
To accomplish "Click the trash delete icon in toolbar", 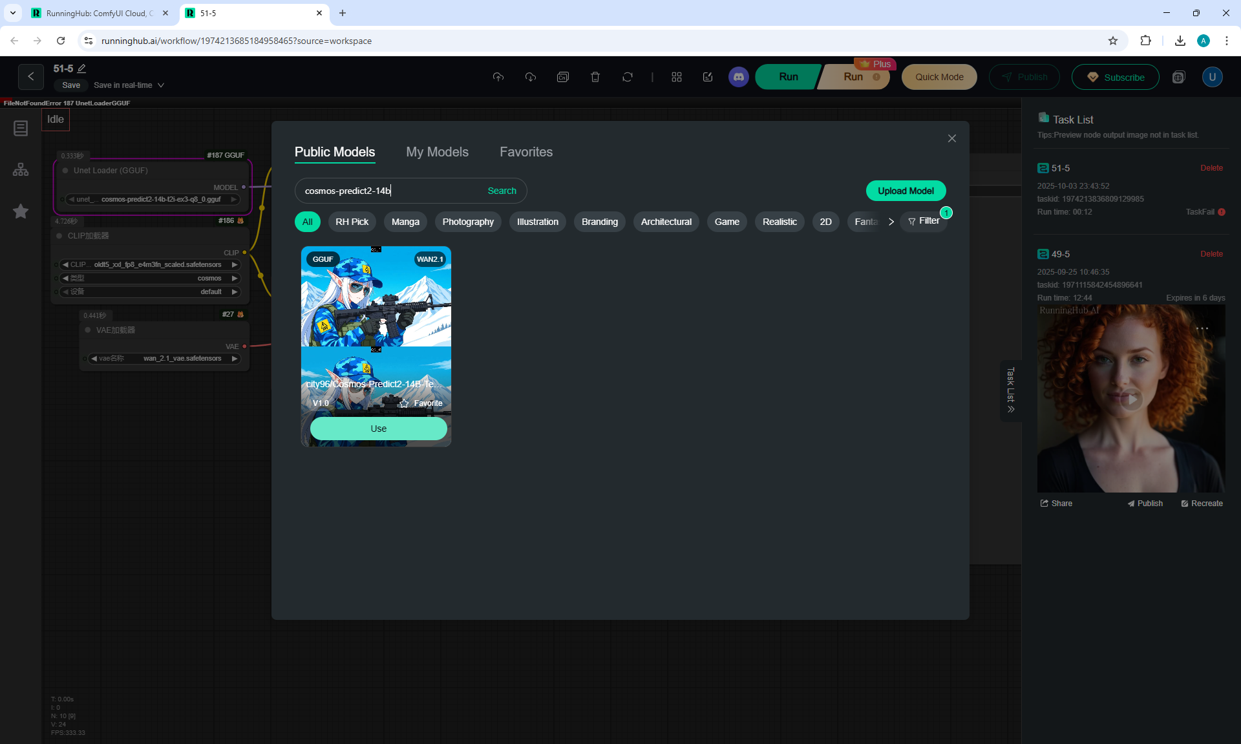I will tap(595, 77).
